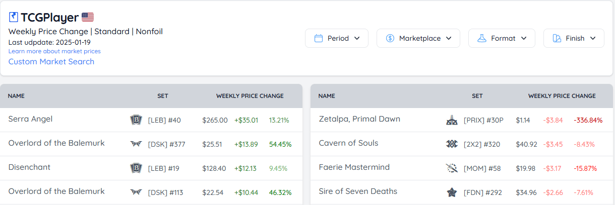
Task: Click the -$3.17 price change value
Action: (553, 168)
